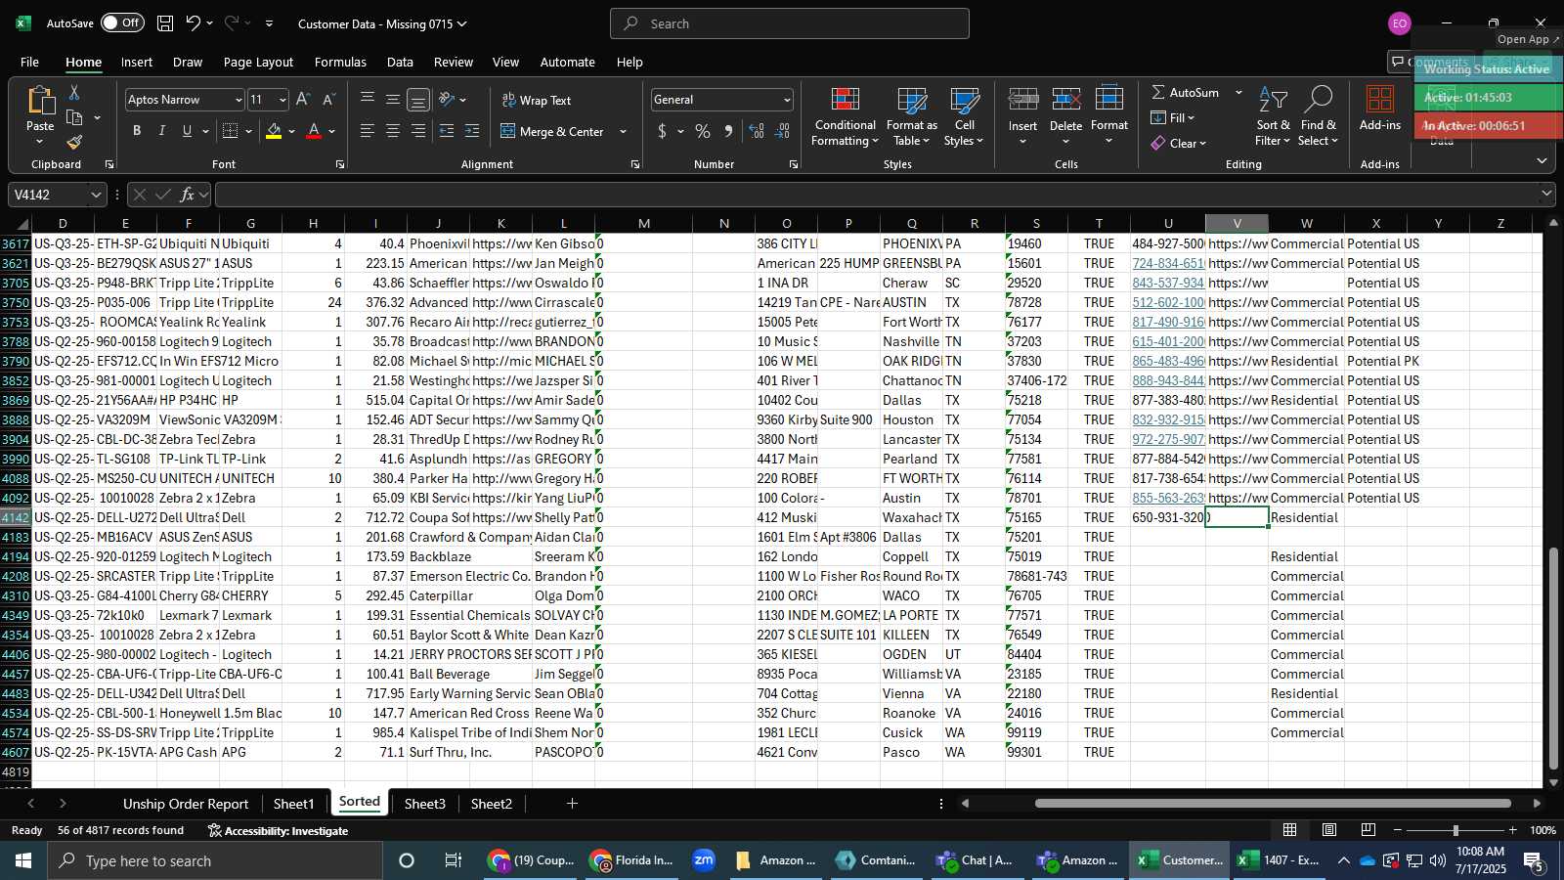This screenshot has width=1564, height=880.
Task: Switch to Page Layout view icon
Action: pyautogui.click(x=1329, y=830)
